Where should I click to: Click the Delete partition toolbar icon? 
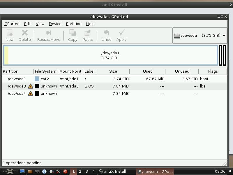tap(25, 33)
